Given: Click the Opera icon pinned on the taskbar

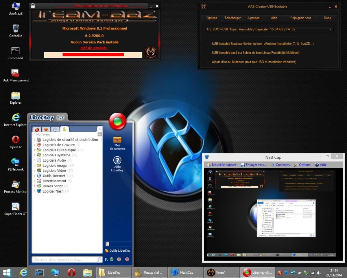Looking at the screenshot, I should click(71, 272).
